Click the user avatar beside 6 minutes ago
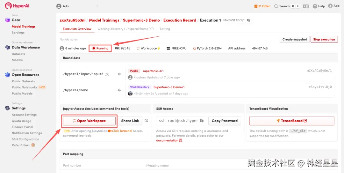Screen dimensions: 344x173 coord(62,49)
